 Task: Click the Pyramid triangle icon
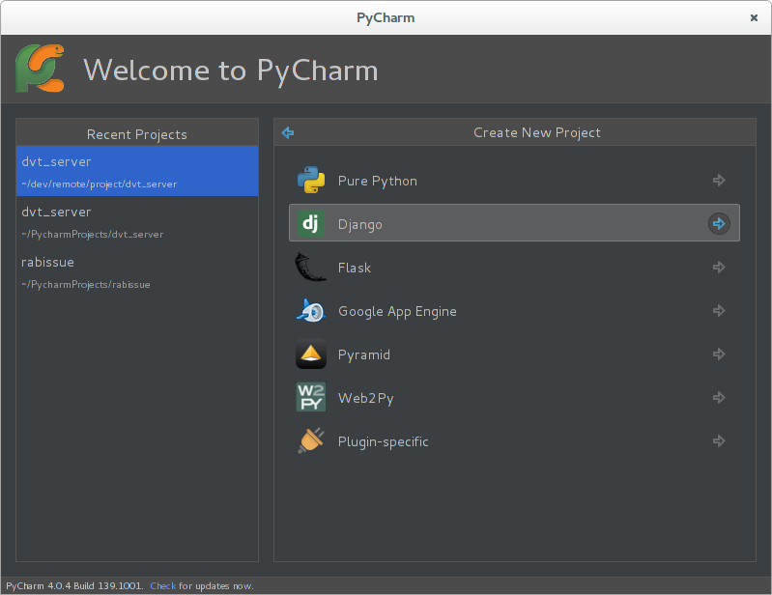311,354
